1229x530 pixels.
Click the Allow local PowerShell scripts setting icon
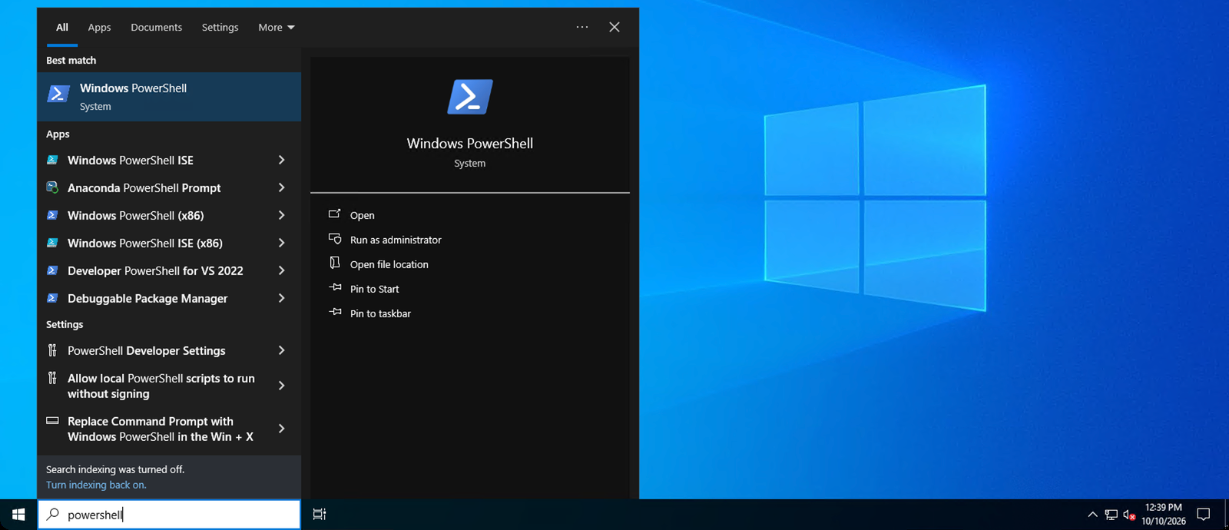click(52, 378)
